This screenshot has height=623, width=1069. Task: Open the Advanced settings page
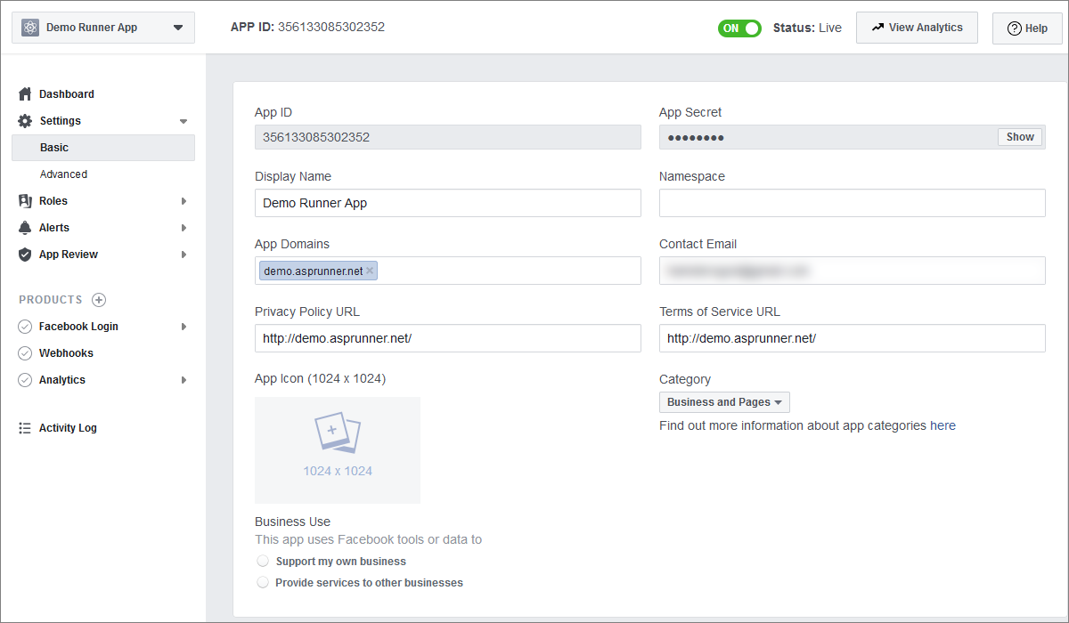63,174
